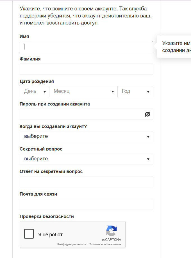
Task: Click the "Дата рождения" label
Action: [37, 82]
